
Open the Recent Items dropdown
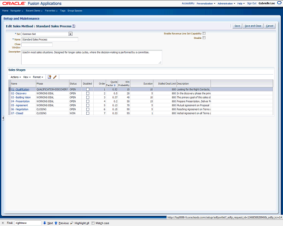[34, 11]
